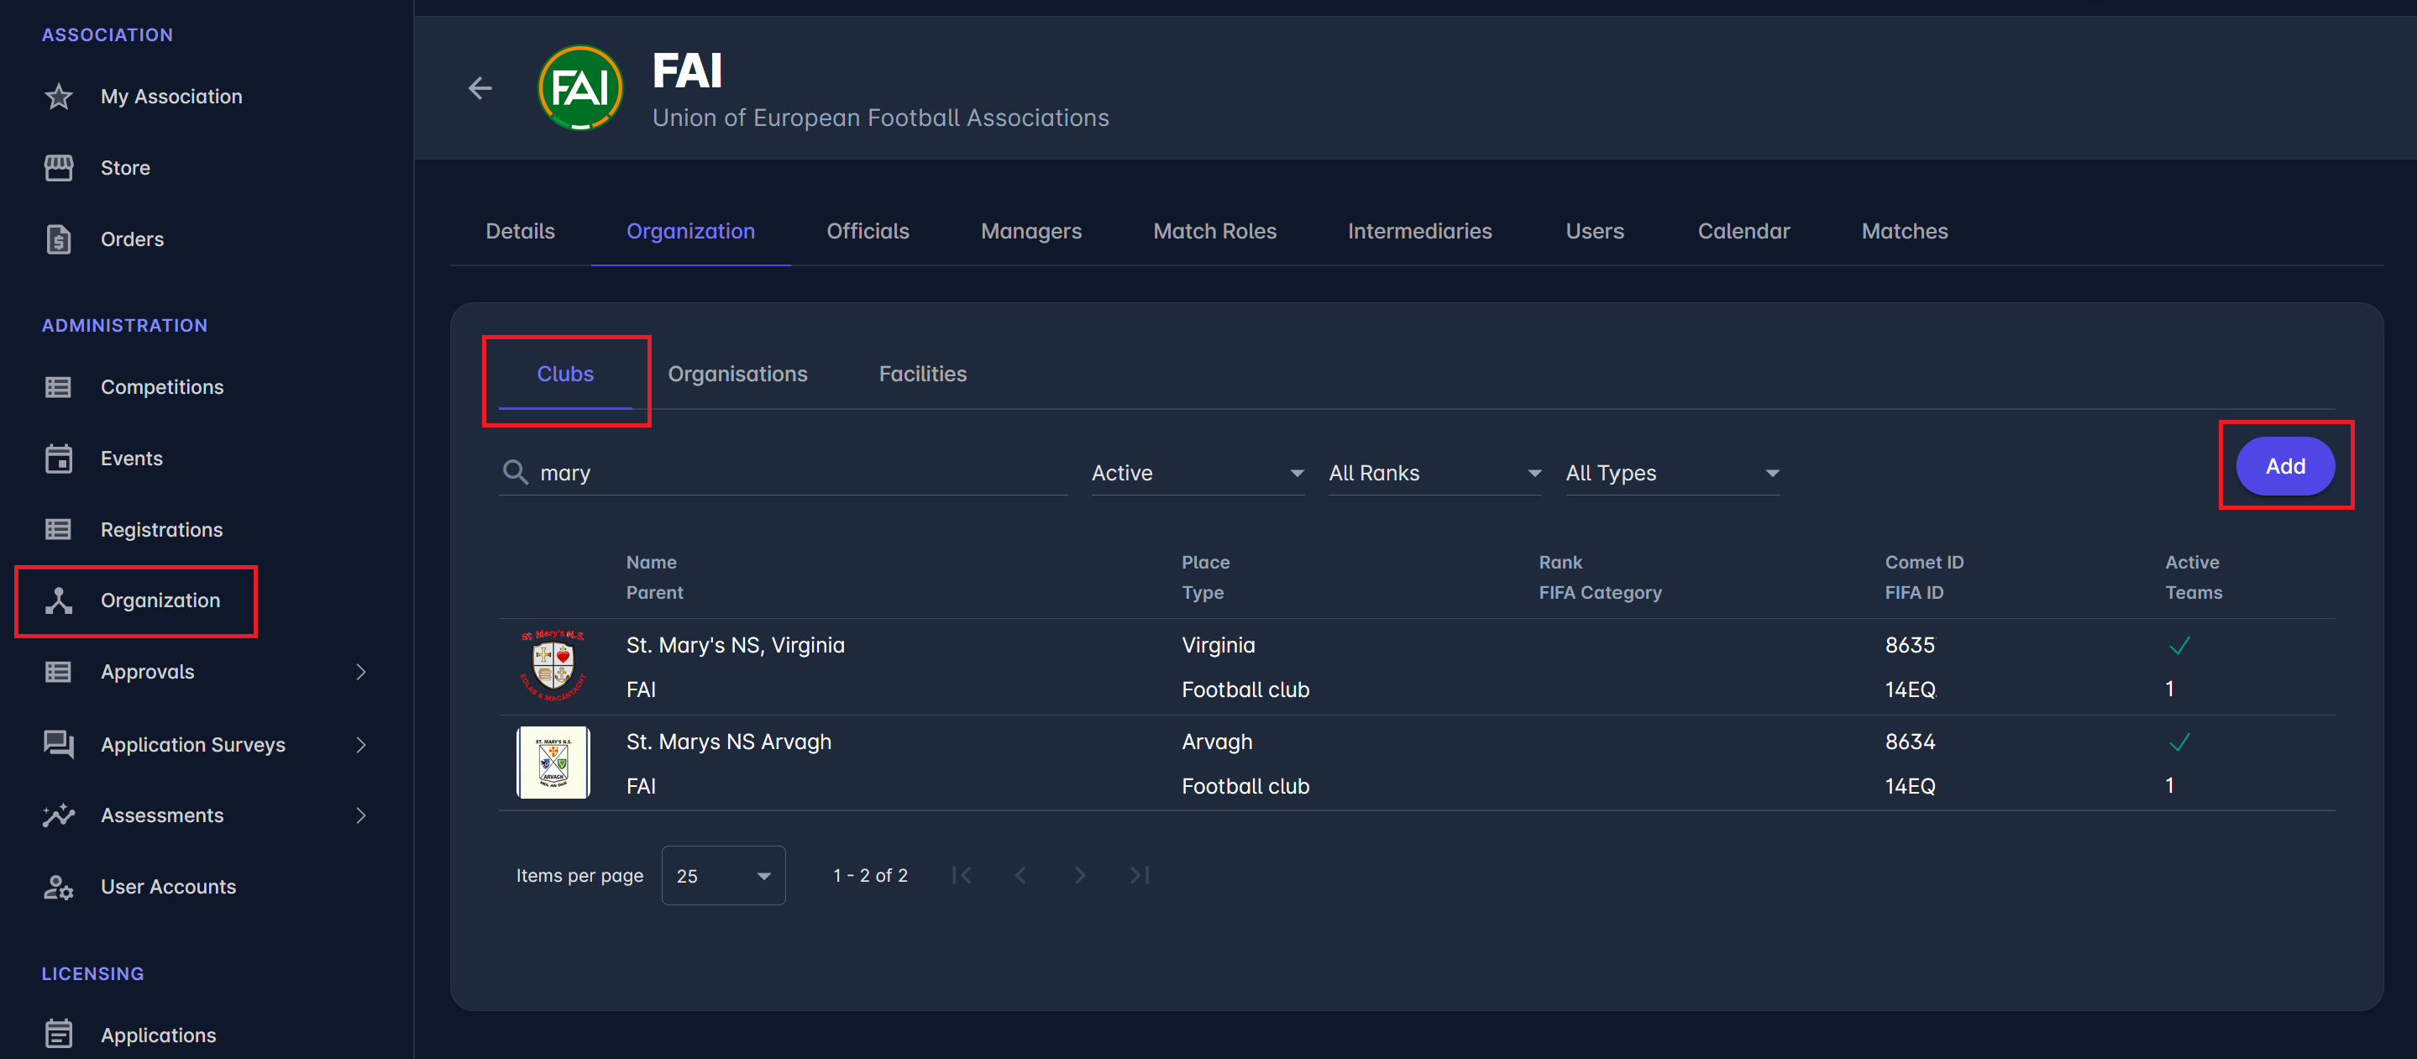This screenshot has width=2417, height=1059.
Task: Open the Users tab
Action: pos(1595,231)
